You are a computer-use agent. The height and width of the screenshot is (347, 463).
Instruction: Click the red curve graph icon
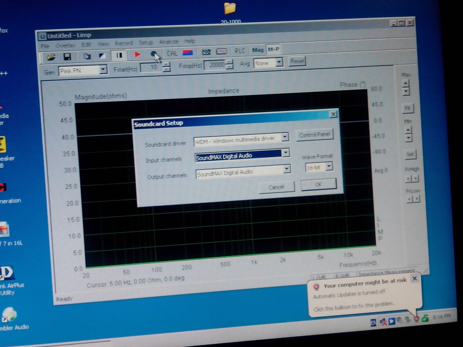pyautogui.click(x=221, y=52)
